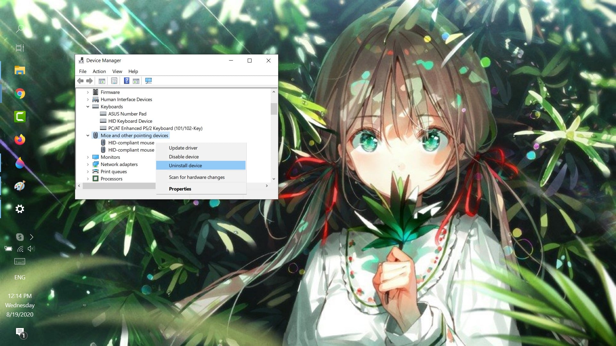Click the Monitors category icon
The width and height of the screenshot is (616, 346).
[x=96, y=157]
